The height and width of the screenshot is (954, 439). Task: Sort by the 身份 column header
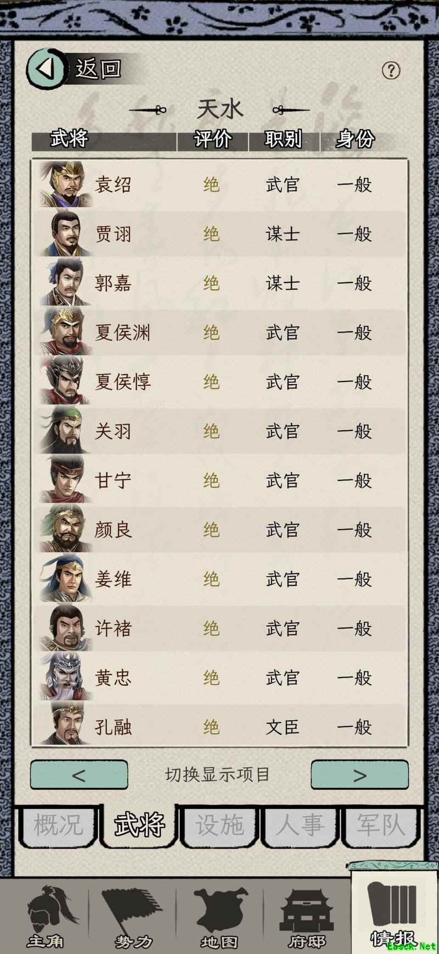354,139
